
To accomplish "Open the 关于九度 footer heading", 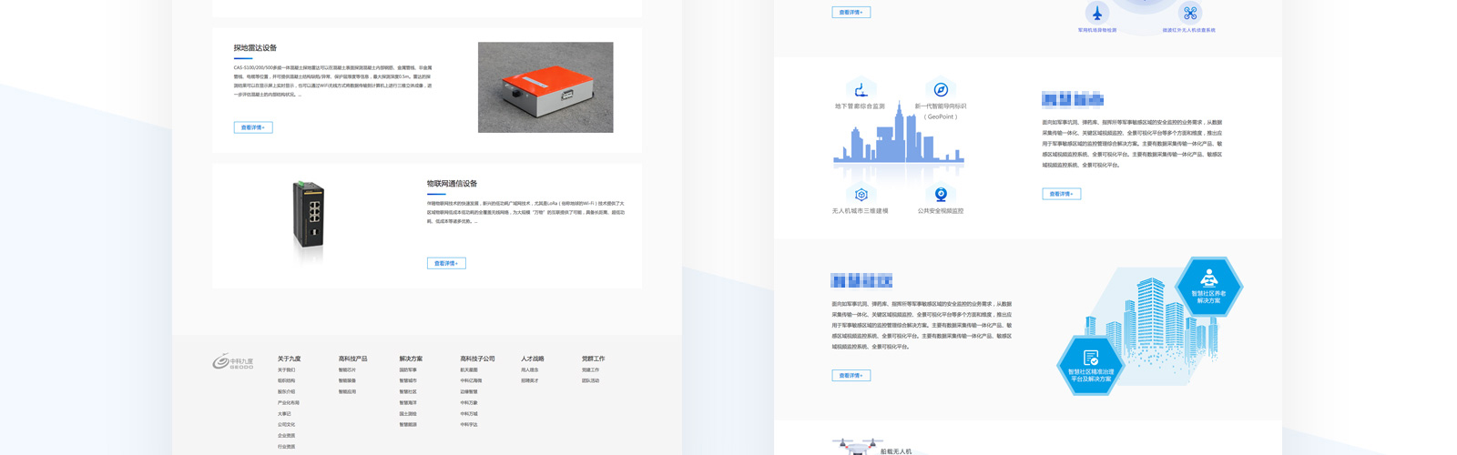I will click(289, 359).
